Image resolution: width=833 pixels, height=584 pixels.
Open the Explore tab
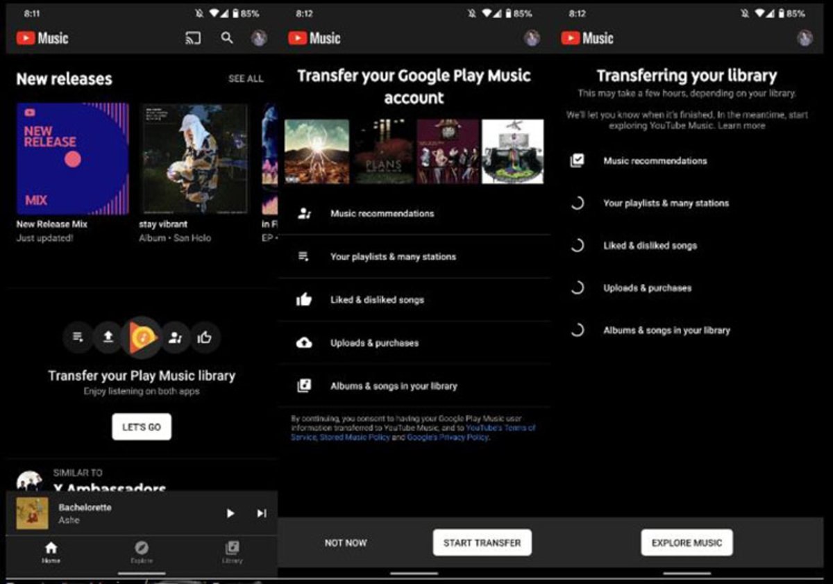coord(142,552)
